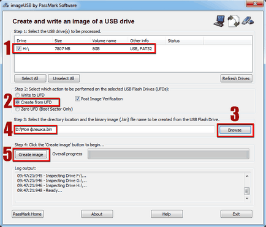
Task: Sort by the Size column header
Action: (71, 41)
